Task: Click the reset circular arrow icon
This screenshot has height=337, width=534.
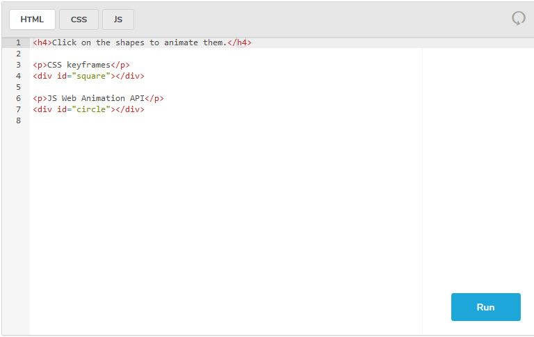Action: [518, 19]
